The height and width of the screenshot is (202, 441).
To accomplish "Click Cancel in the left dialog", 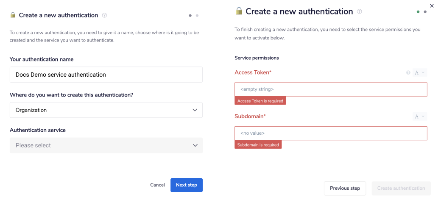I will tap(157, 185).
